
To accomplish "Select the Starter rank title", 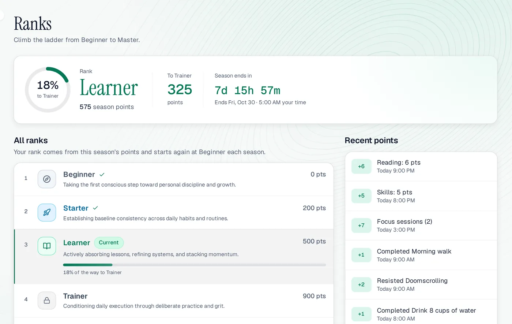I will tap(76, 208).
